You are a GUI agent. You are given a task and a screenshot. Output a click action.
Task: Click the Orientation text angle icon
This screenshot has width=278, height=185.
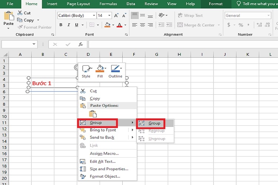pos(162,15)
